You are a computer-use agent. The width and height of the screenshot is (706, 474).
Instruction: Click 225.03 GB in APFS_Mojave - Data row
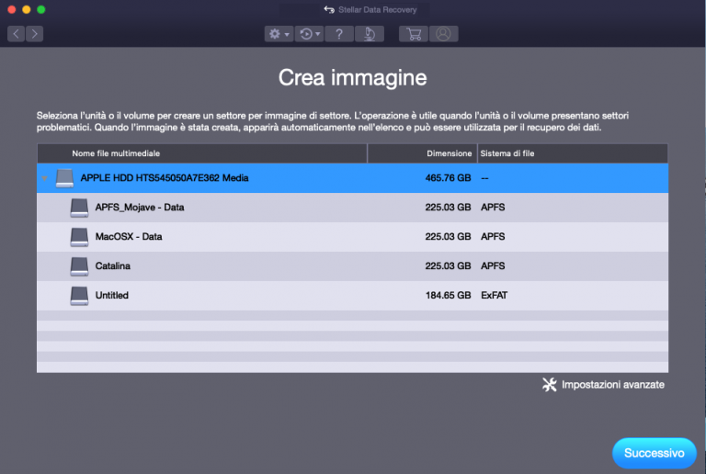click(448, 208)
